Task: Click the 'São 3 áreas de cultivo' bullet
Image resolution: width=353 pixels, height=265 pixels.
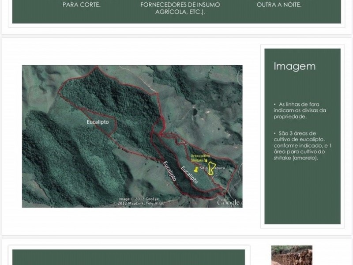Action: point(302,146)
